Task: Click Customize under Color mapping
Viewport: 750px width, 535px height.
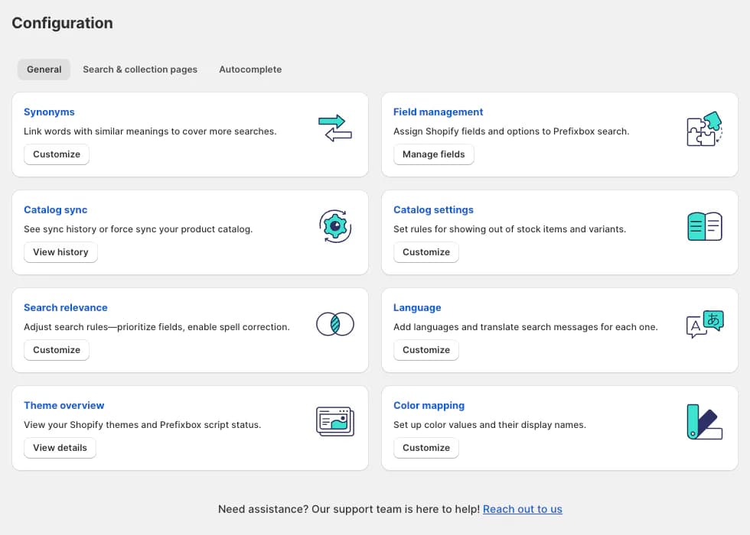Action: [x=426, y=448]
